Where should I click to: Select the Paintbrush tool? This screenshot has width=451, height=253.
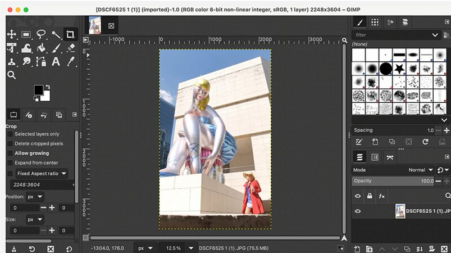tap(56, 48)
